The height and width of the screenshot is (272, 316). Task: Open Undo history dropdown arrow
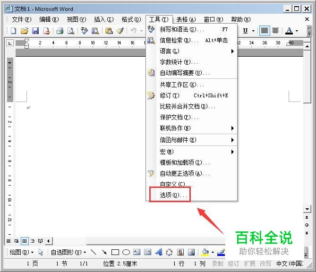tap(142, 31)
